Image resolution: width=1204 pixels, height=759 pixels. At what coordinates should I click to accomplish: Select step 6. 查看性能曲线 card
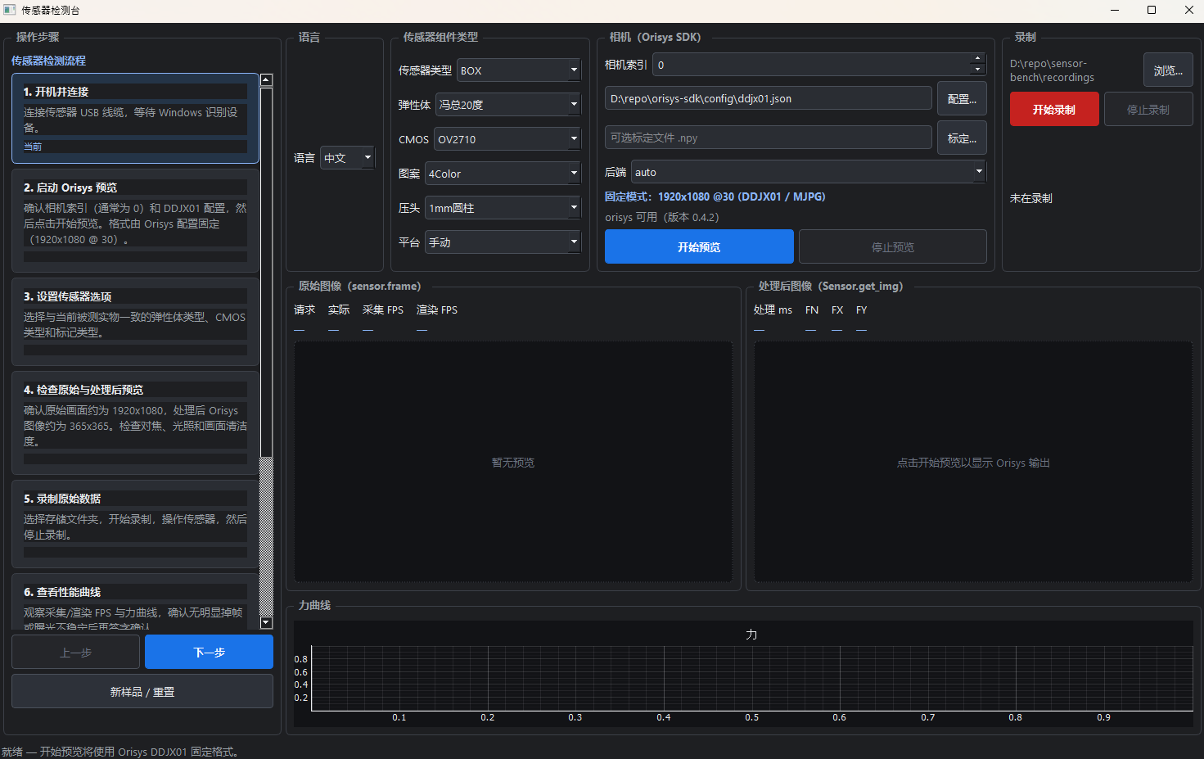pos(135,602)
